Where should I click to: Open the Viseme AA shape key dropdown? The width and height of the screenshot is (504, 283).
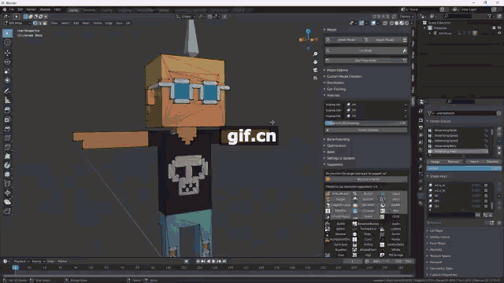click(376, 105)
